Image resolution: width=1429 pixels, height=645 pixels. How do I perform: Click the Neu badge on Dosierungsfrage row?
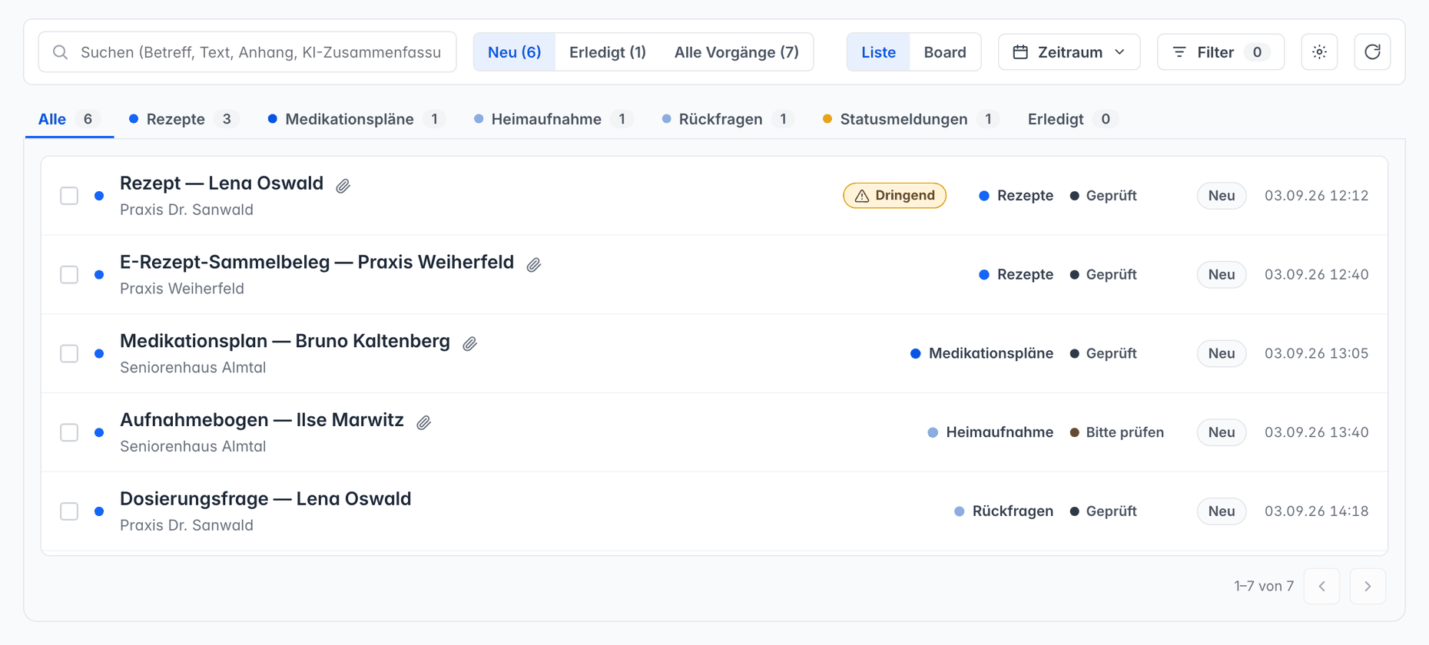coord(1222,511)
